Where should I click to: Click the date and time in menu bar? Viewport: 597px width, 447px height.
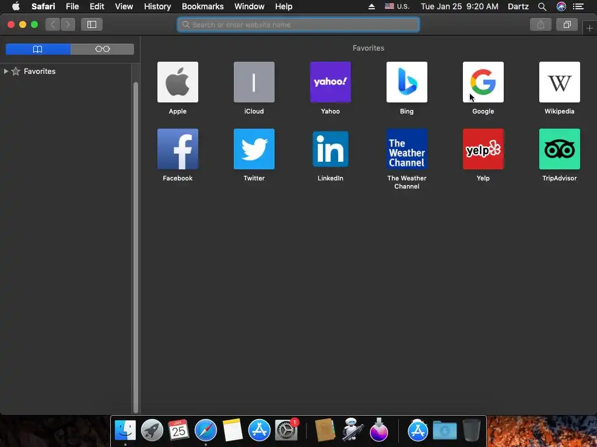click(459, 6)
